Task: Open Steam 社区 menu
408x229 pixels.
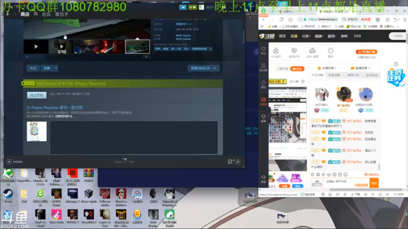Action: pyautogui.click(x=46, y=14)
